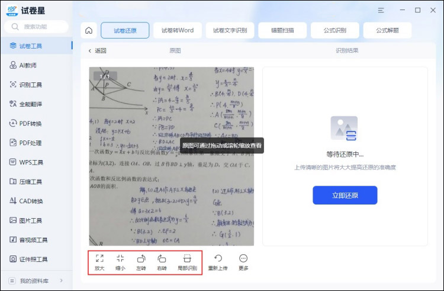Click the uploaded exam paper image
Screen dimensions: 444x291
click(x=172, y=156)
